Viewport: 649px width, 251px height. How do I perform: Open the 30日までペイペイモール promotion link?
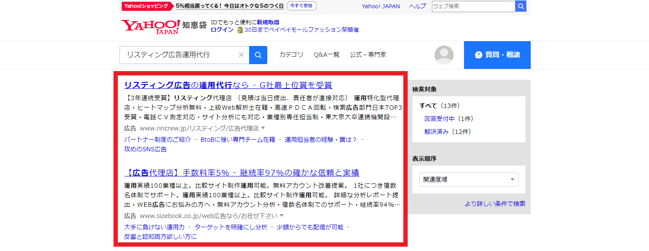click(302, 30)
